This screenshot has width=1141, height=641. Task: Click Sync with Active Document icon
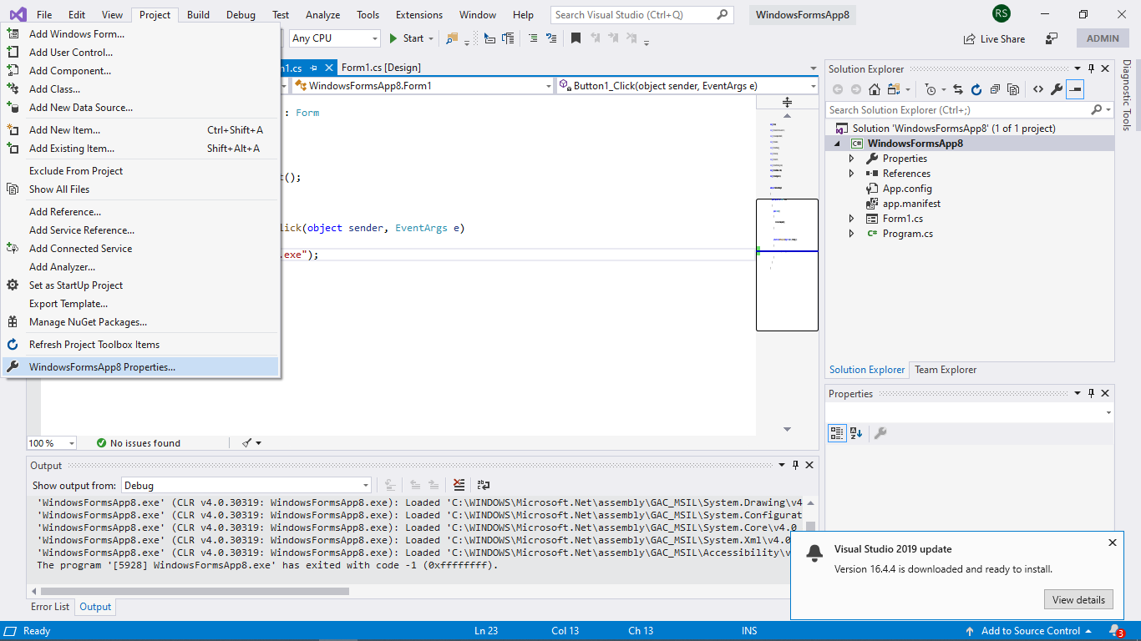957,89
